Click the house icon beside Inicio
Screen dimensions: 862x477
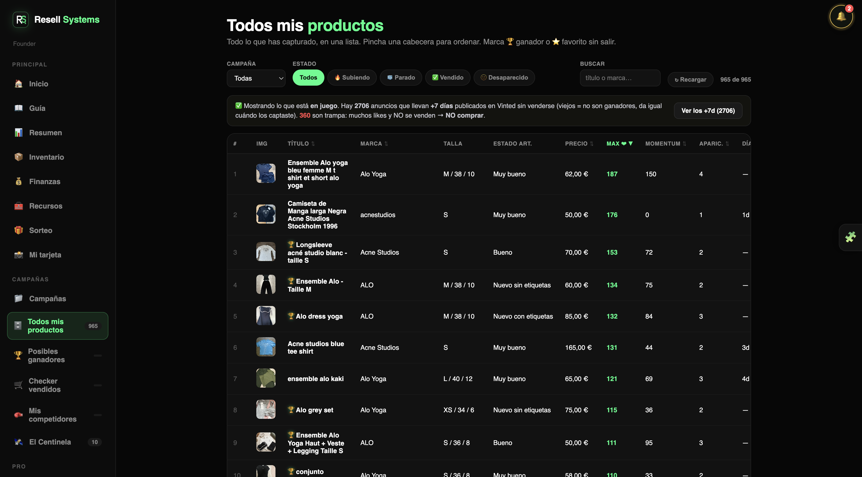18,84
